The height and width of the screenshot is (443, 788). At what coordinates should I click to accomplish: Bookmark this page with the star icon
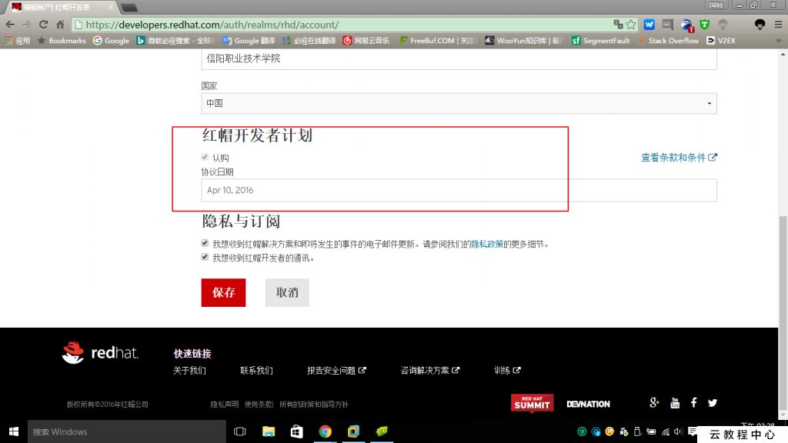pyautogui.click(x=631, y=25)
